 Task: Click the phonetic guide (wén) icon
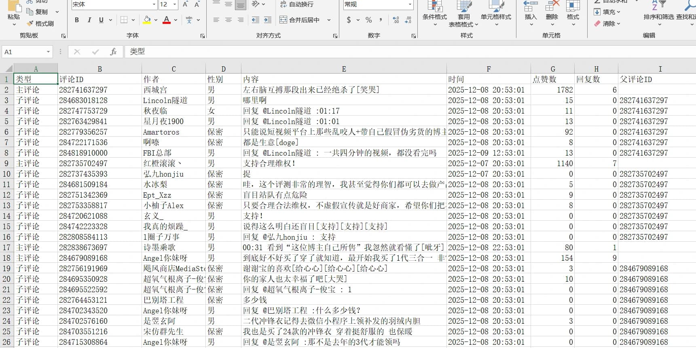pos(189,20)
